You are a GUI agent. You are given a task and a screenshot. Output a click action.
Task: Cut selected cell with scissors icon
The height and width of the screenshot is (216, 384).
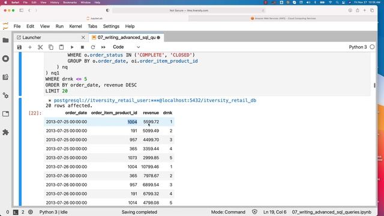point(40,47)
